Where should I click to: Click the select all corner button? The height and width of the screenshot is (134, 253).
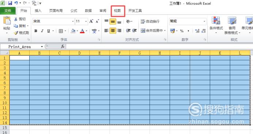[5, 53]
